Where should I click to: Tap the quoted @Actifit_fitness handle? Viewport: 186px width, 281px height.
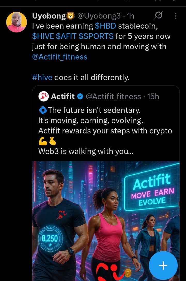coord(113,97)
